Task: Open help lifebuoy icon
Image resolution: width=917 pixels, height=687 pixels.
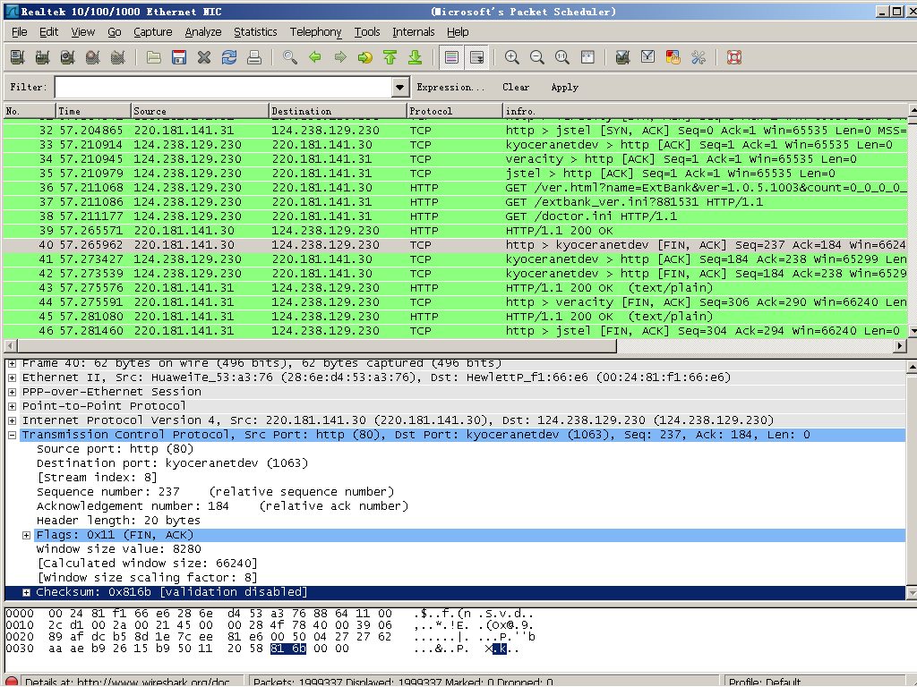Action: pyautogui.click(x=734, y=57)
